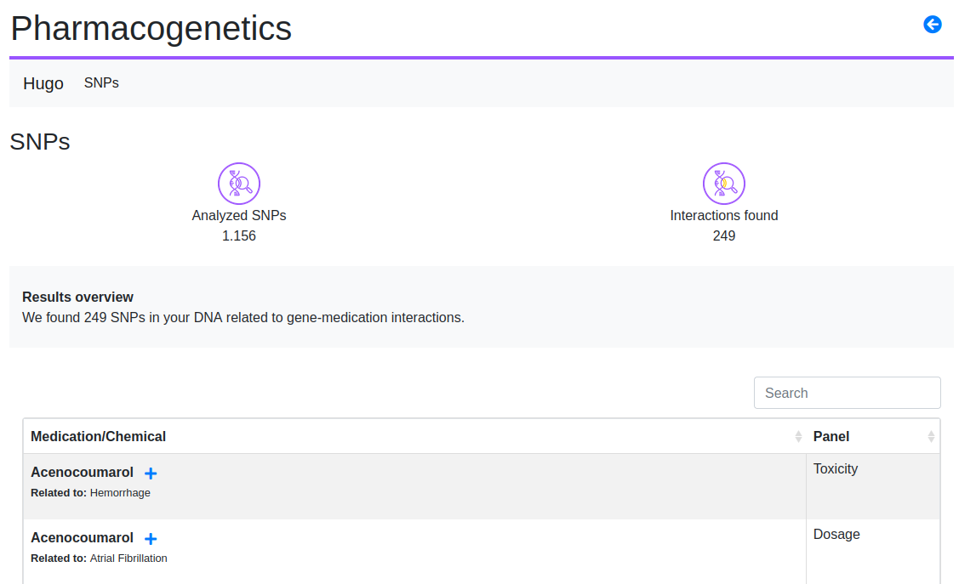Expand Acenocoumarol Hemorrhage row with plus icon
959x584 pixels.
(x=151, y=473)
